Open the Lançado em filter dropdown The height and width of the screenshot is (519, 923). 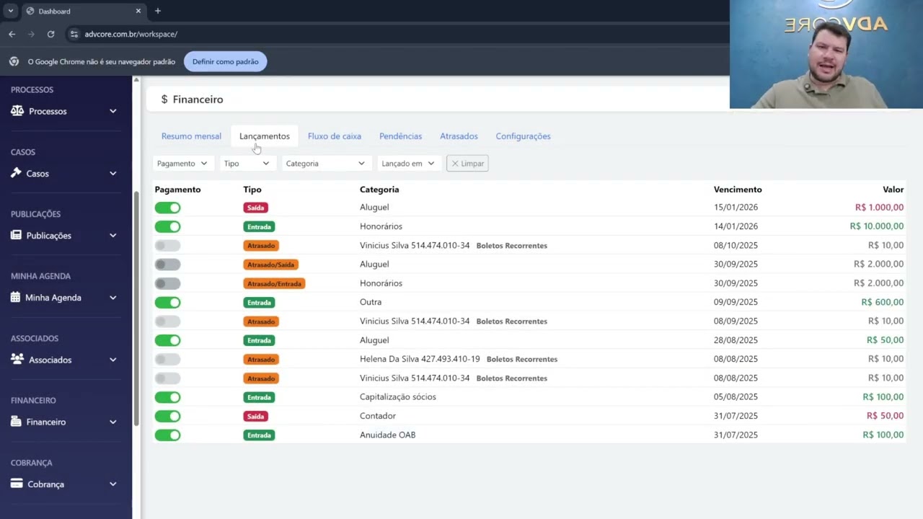(x=408, y=164)
